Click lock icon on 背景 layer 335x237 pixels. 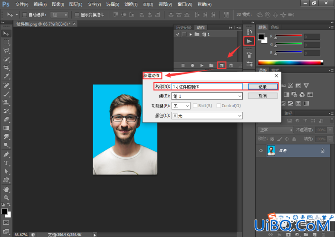click(x=322, y=151)
